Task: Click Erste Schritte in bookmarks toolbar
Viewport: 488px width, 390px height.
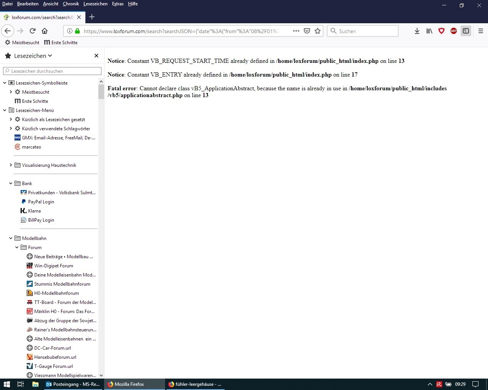Action: [x=61, y=42]
